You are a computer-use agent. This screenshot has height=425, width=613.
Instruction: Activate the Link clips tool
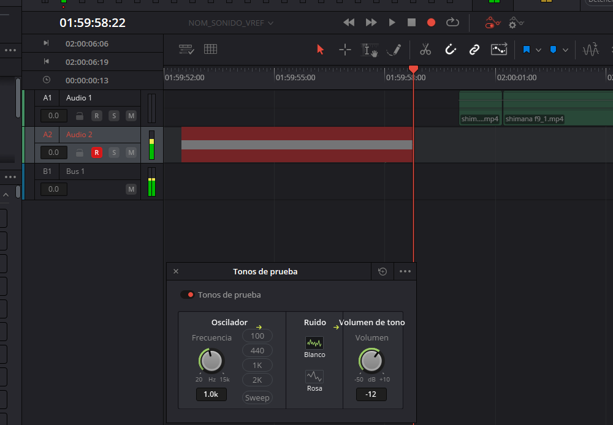[474, 49]
